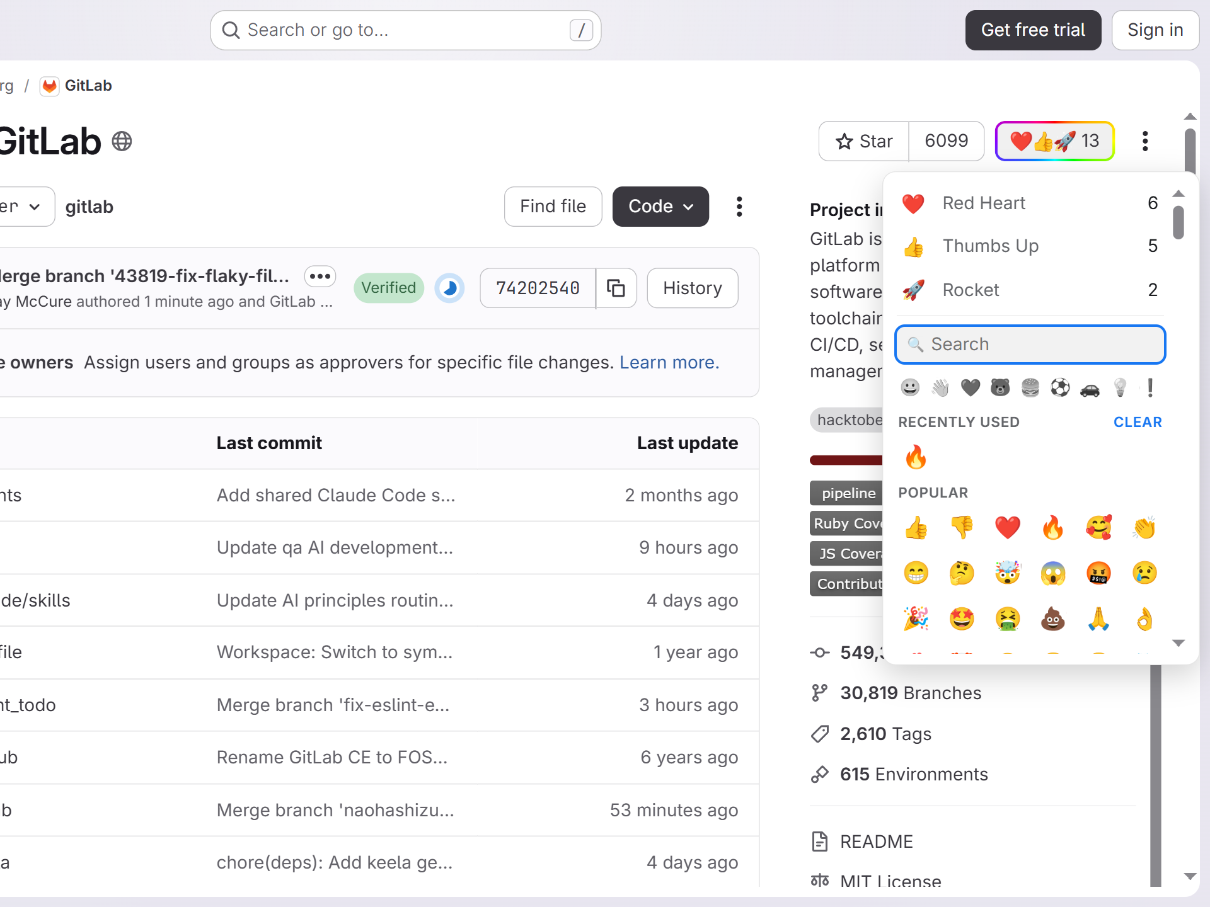
Task: Click the public visibility globe icon
Action: (122, 140)
